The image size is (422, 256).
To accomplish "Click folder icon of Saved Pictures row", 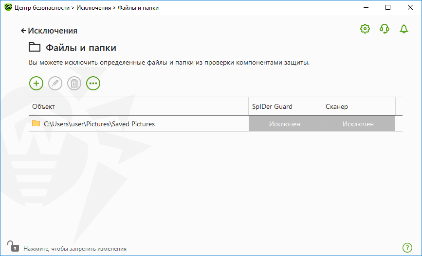I will tap(36, 123).
